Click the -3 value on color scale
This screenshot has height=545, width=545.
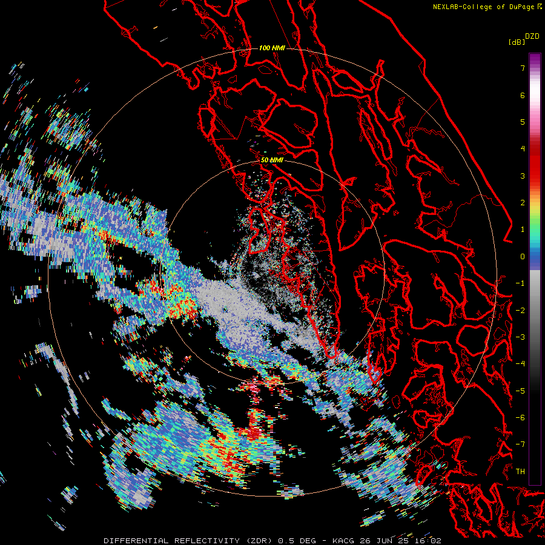520,337
